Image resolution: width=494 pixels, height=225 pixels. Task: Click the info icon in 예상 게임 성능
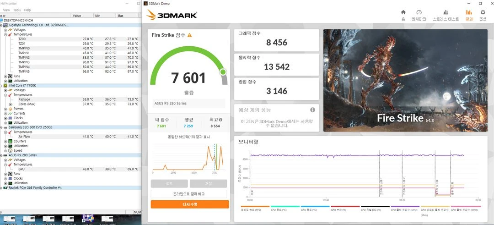[x=312, y=110]
